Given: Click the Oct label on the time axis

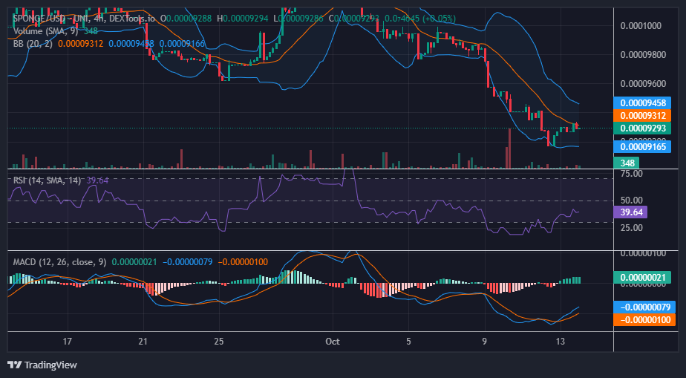Looking at the screenshot, I should pos(333,342).
